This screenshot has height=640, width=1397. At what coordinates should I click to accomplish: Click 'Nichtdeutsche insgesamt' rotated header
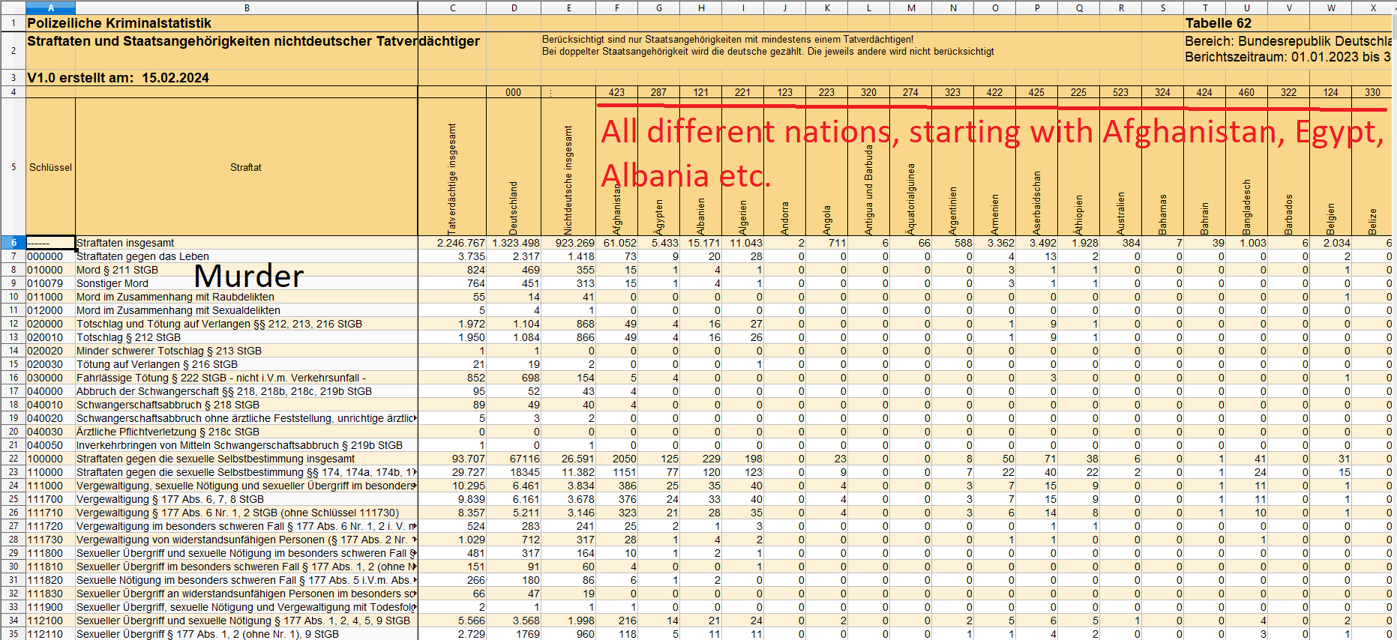tap(568, 180)
